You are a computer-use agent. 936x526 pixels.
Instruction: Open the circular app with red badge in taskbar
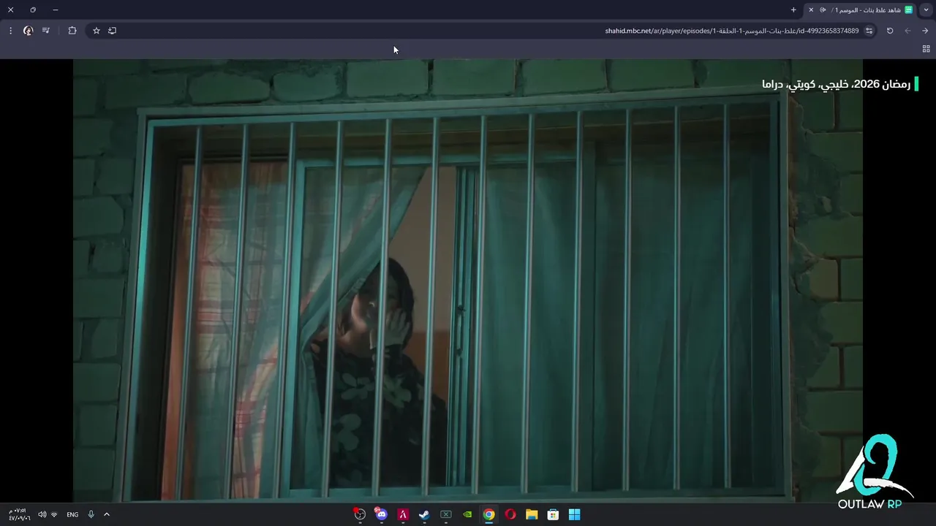(359, 514)
